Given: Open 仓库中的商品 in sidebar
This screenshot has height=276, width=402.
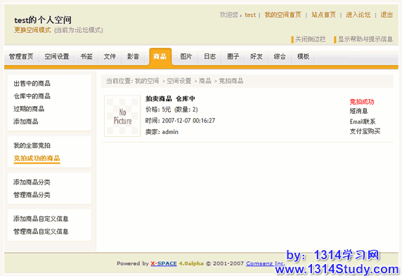Looking at the screenshot, I should coord(32,96).
